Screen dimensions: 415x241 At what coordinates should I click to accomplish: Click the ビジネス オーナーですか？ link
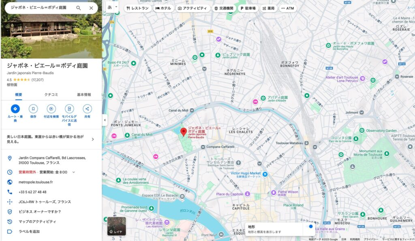tap(40, 212)
